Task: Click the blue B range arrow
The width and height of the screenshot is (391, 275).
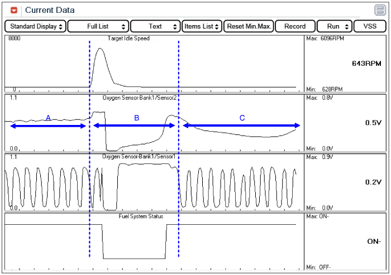Action: coord(134,126)
